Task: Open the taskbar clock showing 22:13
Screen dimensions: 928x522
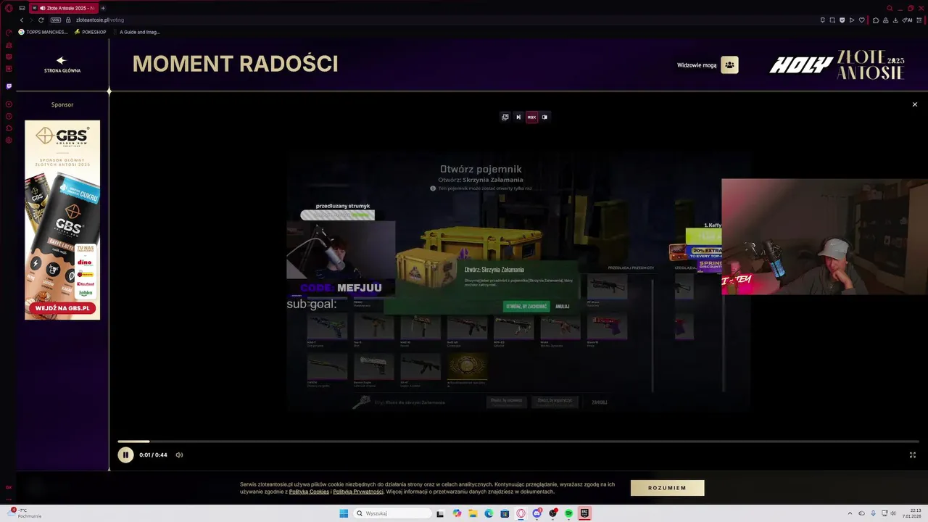Action: (911, 513)
